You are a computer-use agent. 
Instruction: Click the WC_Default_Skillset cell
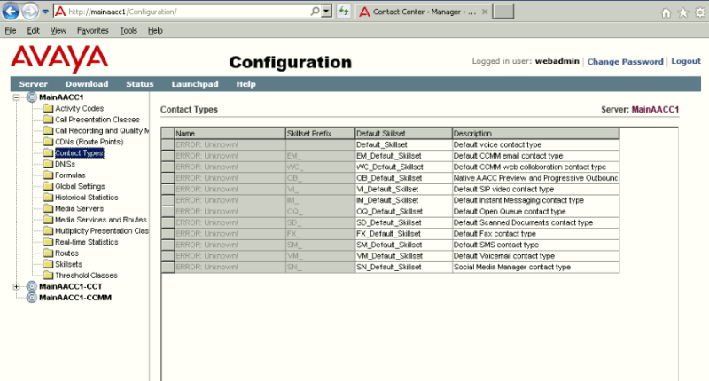403,167
